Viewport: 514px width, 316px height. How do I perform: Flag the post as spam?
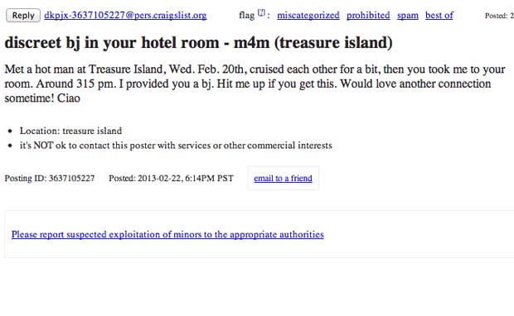pyautogui.click(x=407, y=15)
